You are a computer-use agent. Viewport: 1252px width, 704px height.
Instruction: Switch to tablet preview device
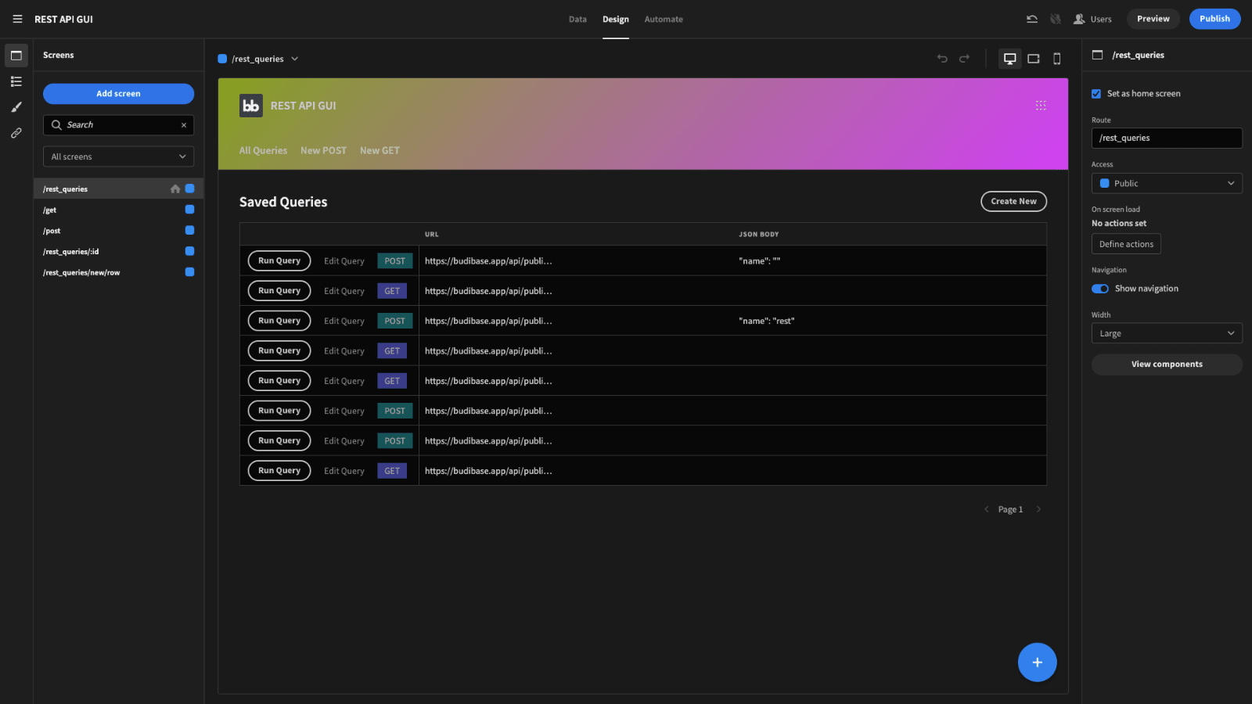(x=1034, y=59)
